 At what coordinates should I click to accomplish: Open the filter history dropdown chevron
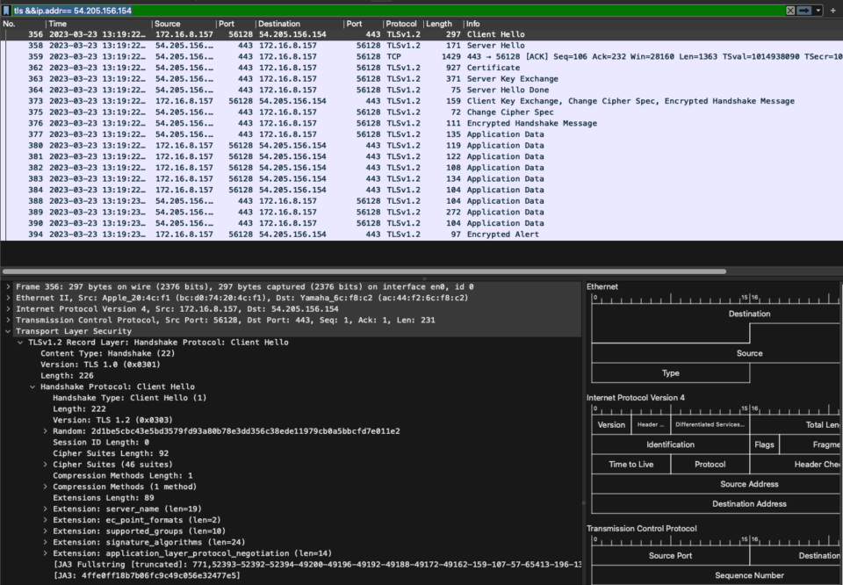pyautogui.click(x=818, y=11)
